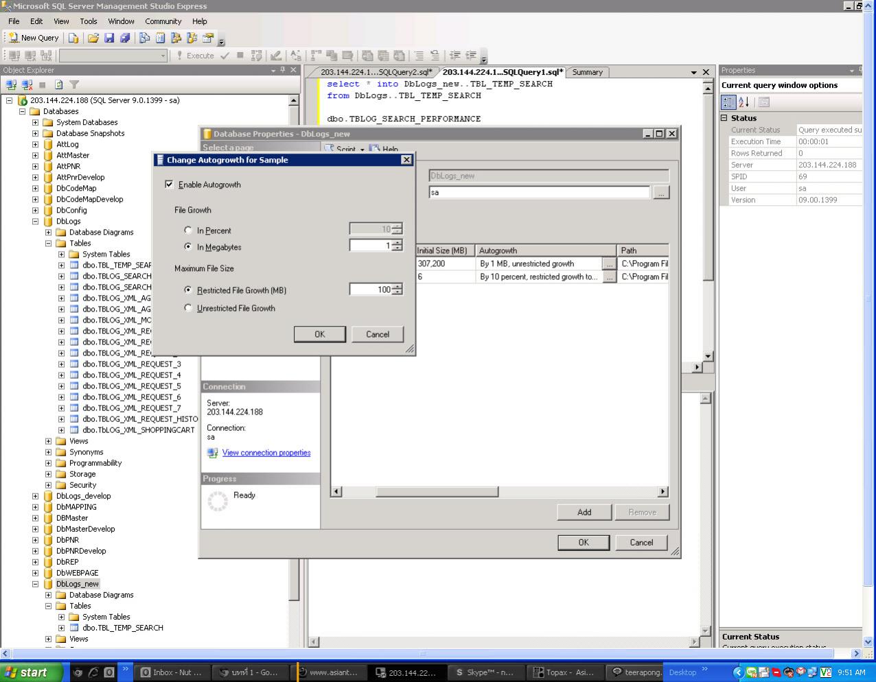Click the New Query toolbar button
876x682 pixels.
(x=34, y=38)
